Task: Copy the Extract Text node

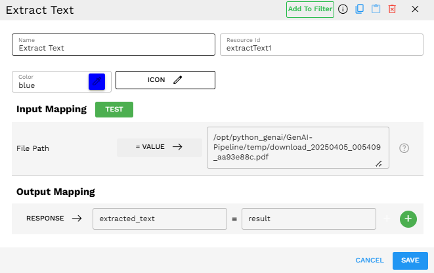Action: tap(359, 9)
